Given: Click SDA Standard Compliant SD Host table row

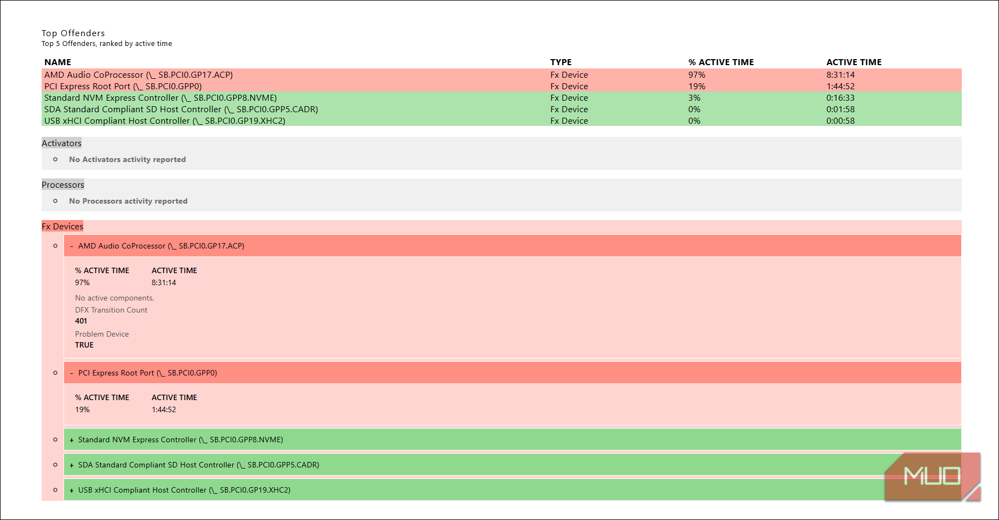Looking at the screenshot, I should pos(181,109).
